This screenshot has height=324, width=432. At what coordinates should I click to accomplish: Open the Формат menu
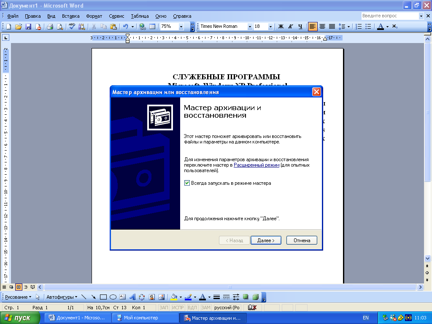tap(94, 16)
